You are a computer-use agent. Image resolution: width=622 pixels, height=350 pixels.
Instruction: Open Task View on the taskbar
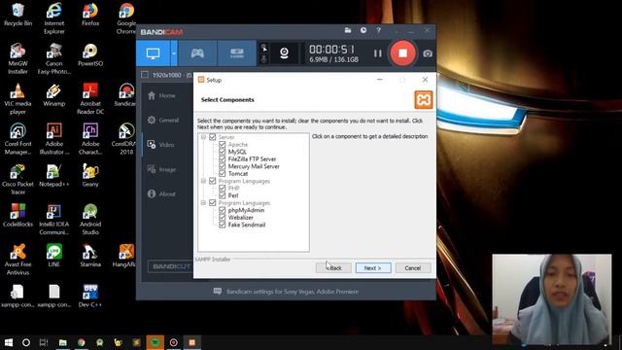pyautogui.click(x=44, y=342)
